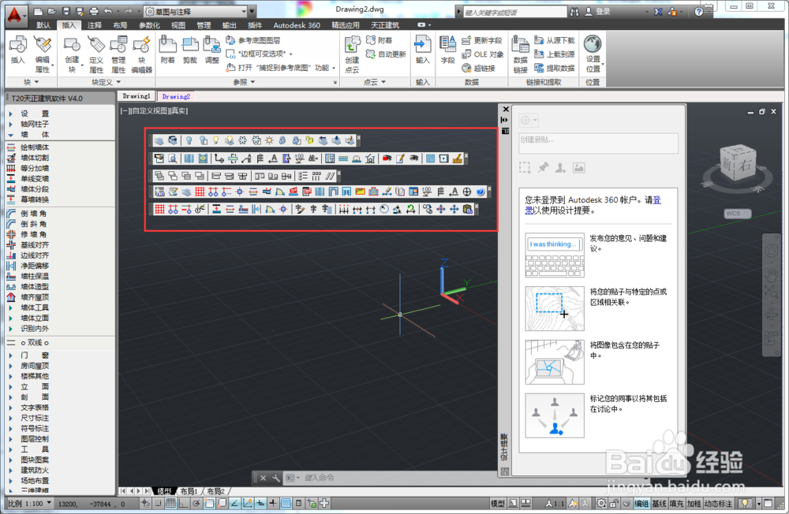Viewport: 789px width, 514px height.
Task: Switch to the Drawing1 tab
Action: 136,95
